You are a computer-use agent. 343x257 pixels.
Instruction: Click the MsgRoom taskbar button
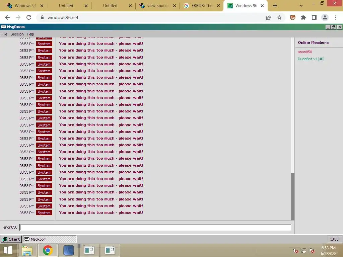(50, 239)
